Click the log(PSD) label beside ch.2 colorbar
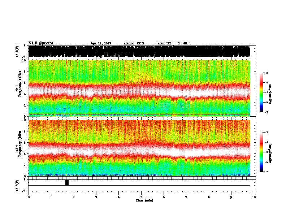286x221 pixels. point(270,153)
